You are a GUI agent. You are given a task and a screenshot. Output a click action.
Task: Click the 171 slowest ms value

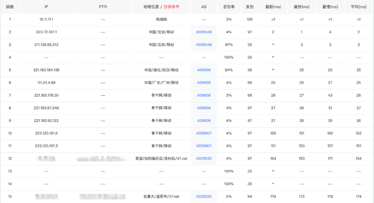[330, 159]
